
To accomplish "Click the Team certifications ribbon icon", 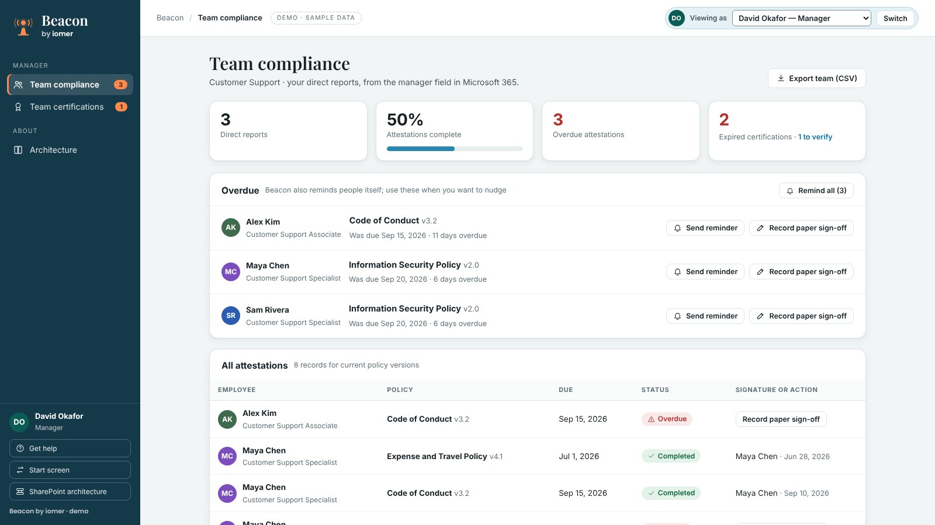I will (18, 107).
